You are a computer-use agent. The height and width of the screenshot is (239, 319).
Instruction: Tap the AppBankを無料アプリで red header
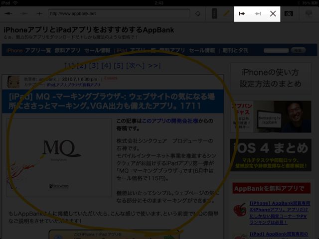pyautogui.click(x=271, y=188)
